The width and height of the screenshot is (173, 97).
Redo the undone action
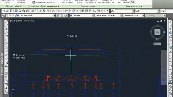[59, 11]
